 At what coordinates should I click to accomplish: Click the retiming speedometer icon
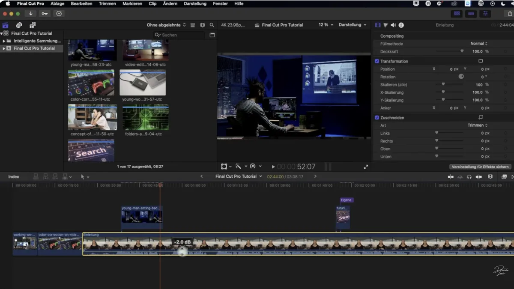point(253,167)
